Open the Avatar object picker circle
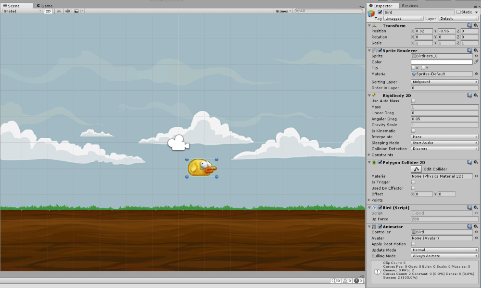 pyautogui.click(x=476, y=238)
